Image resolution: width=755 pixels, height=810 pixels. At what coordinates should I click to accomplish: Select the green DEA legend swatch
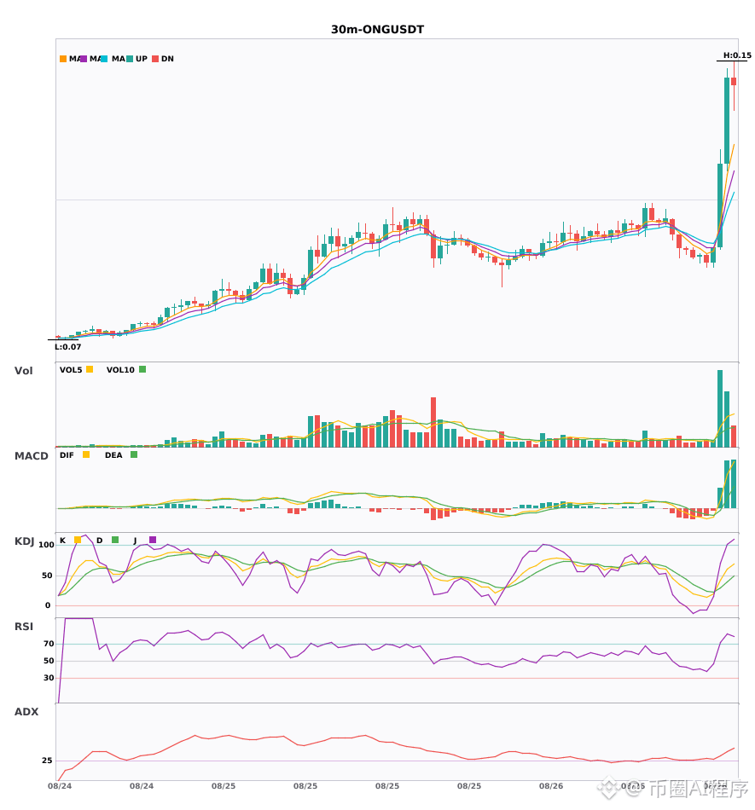[x=134, y=454]
